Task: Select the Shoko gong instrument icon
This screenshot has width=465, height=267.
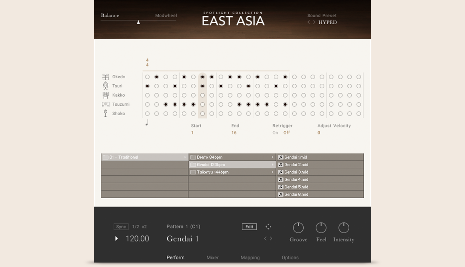Action: pos(105,114)
